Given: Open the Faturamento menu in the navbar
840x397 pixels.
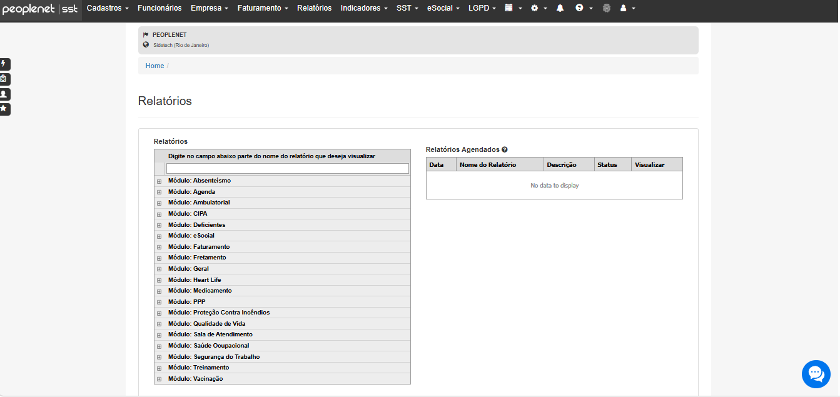Looking at the screenshot, I should coord(263,8).
